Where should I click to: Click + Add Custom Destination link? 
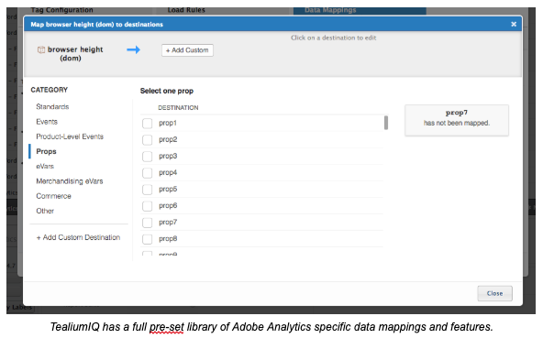click(78, 237)
